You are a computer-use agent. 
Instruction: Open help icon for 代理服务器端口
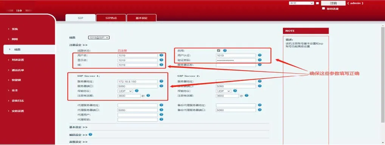click(161, 110)
